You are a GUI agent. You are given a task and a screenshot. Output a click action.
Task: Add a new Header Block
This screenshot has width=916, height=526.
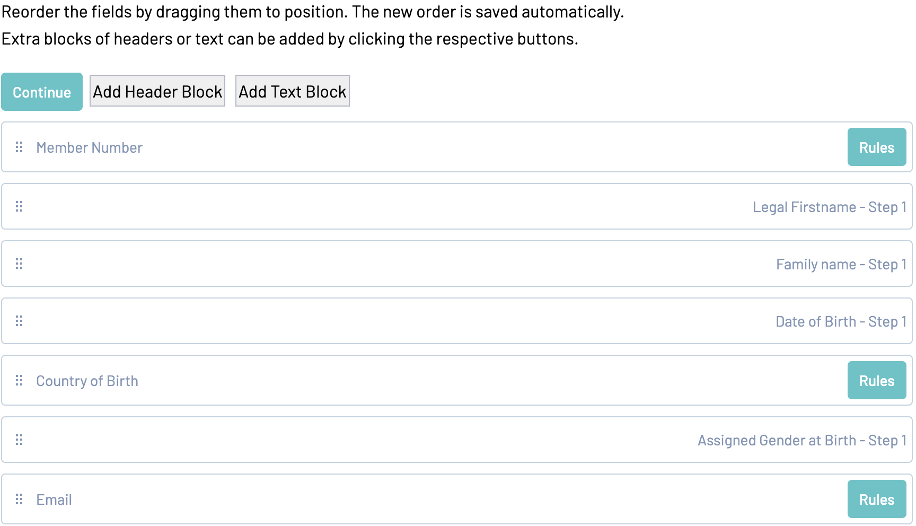pos(157,91)
